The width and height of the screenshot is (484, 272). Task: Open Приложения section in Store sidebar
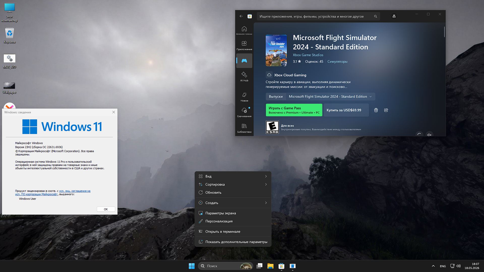(x=244, y=46)
